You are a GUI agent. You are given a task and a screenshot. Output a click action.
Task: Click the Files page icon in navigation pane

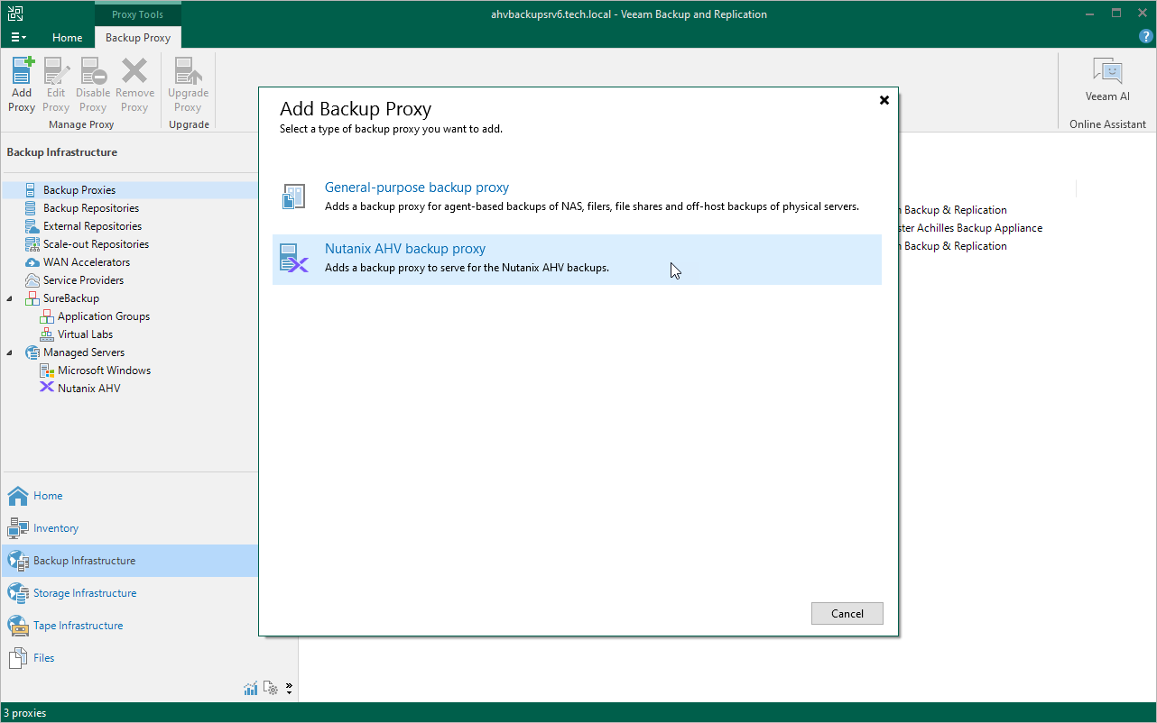coord(18,658)
